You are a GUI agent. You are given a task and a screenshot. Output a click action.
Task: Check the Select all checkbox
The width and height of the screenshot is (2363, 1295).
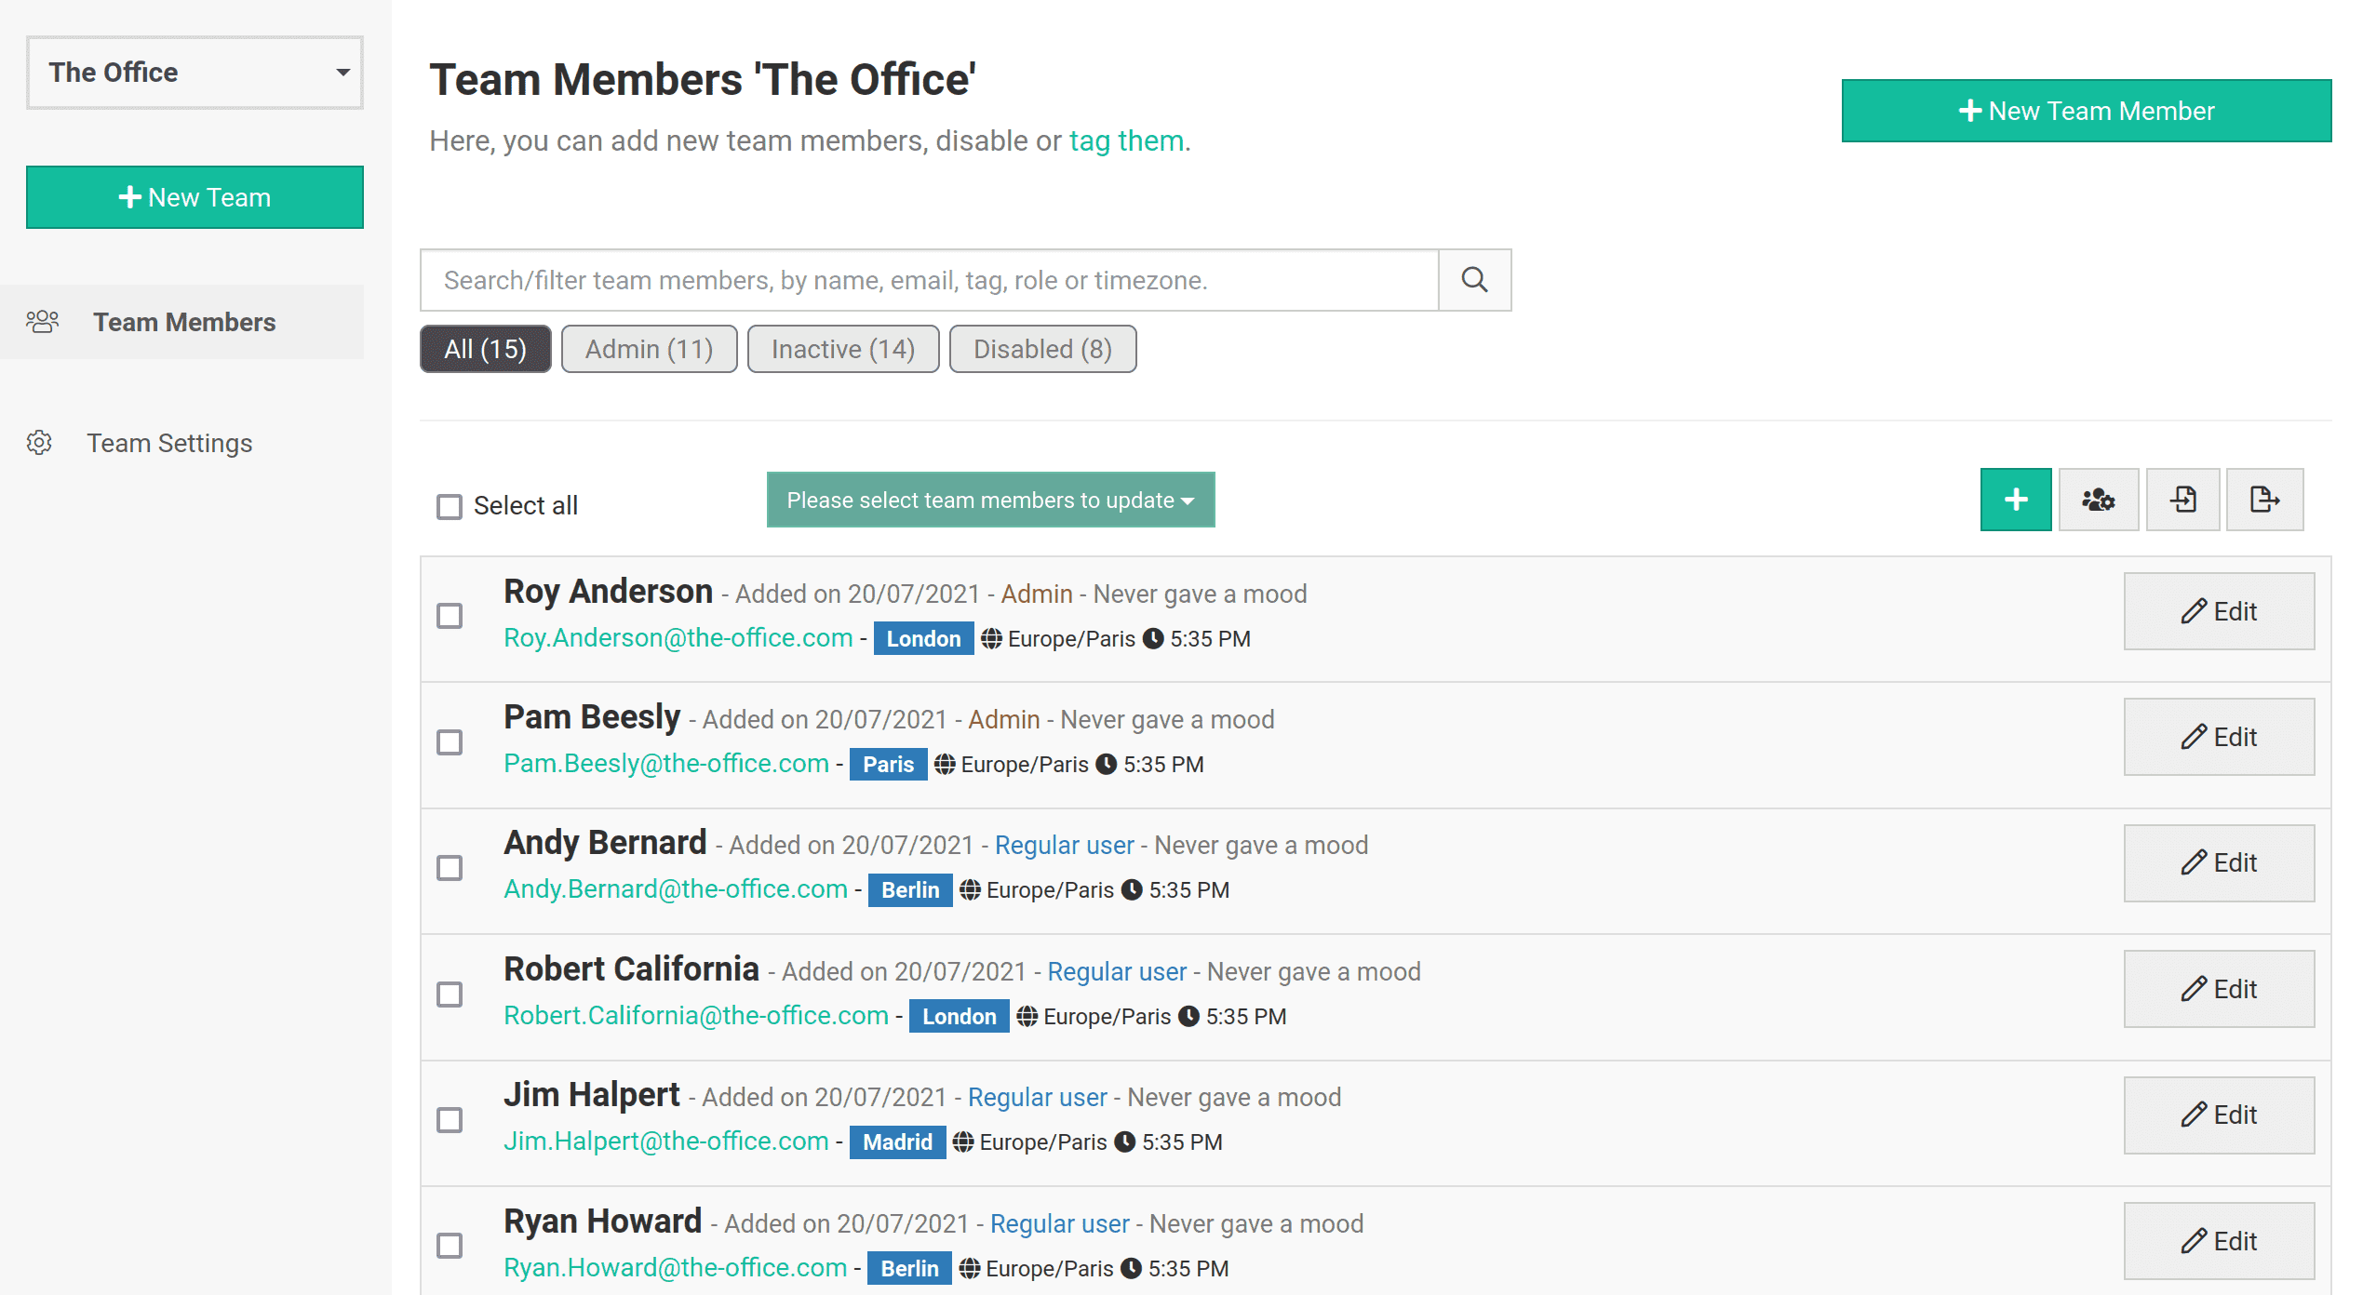tap(450, 506)
